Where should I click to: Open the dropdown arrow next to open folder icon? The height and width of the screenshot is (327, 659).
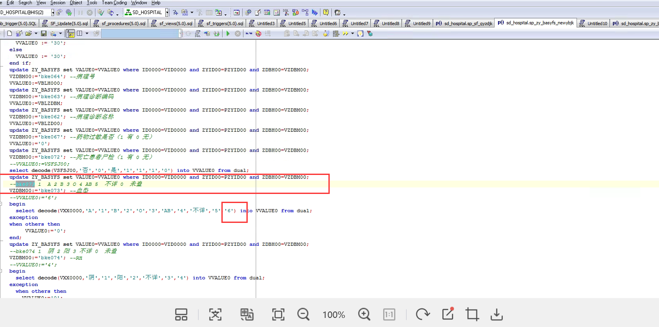[x=36, y=33]
